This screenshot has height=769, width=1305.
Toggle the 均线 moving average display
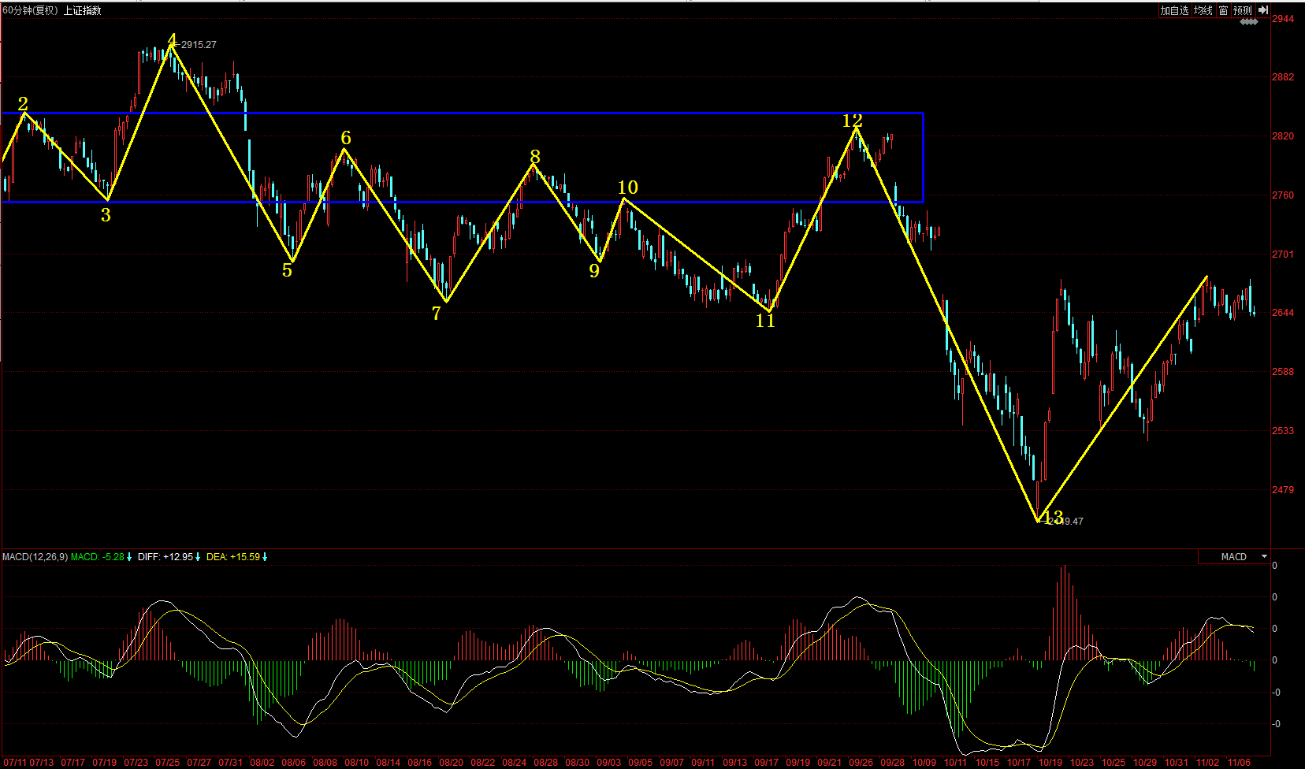point(1203,10)
